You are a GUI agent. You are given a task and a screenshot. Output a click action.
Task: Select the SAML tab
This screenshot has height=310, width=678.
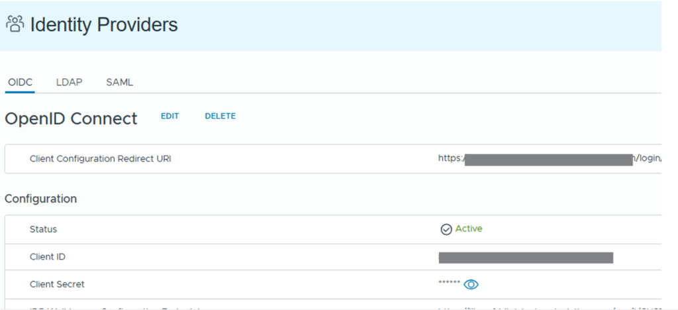click(119, 83)
